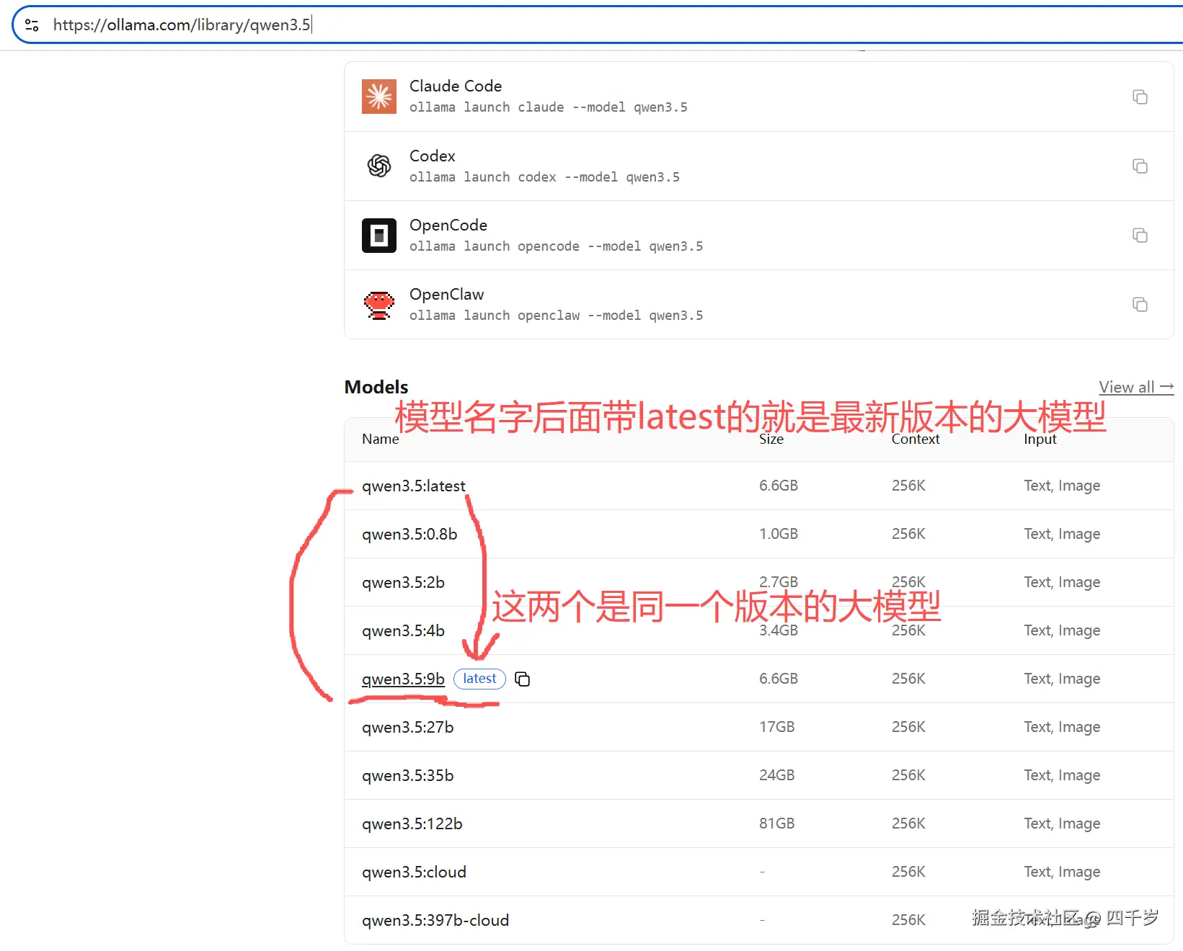Open the qwen3.5:latest model
This screenshot has height=951, width=1183.
point(414,486)
